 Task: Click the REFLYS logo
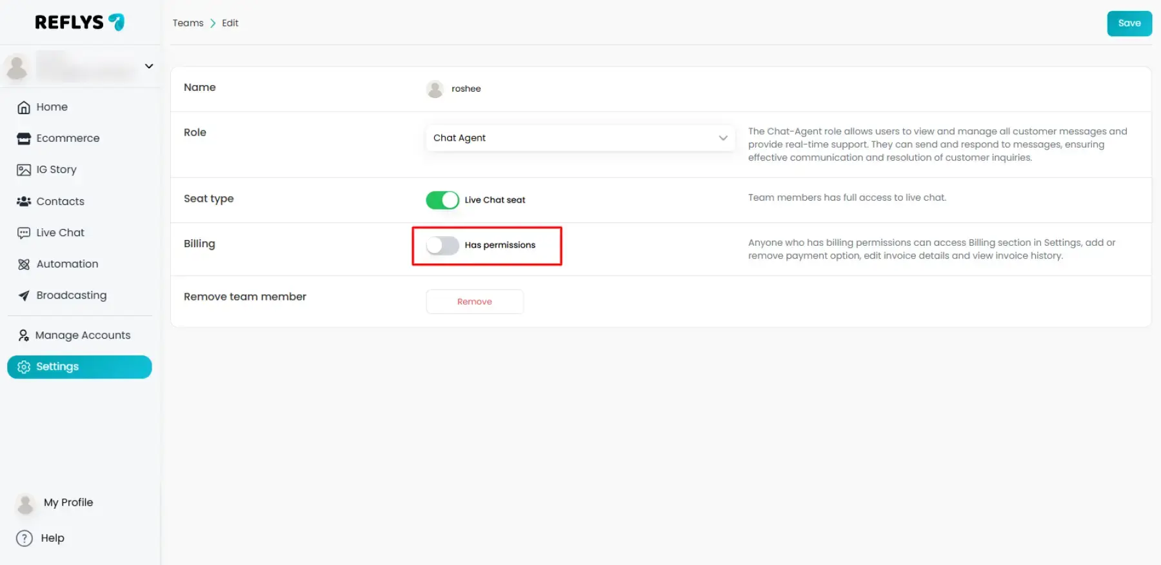coord(79,23)
